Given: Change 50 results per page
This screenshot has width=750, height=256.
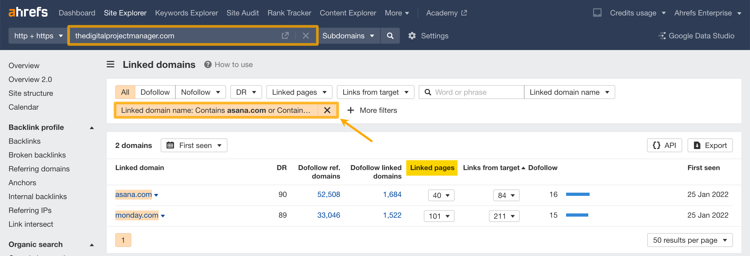Looking at the screenshot, I should (x=690, y=240).
